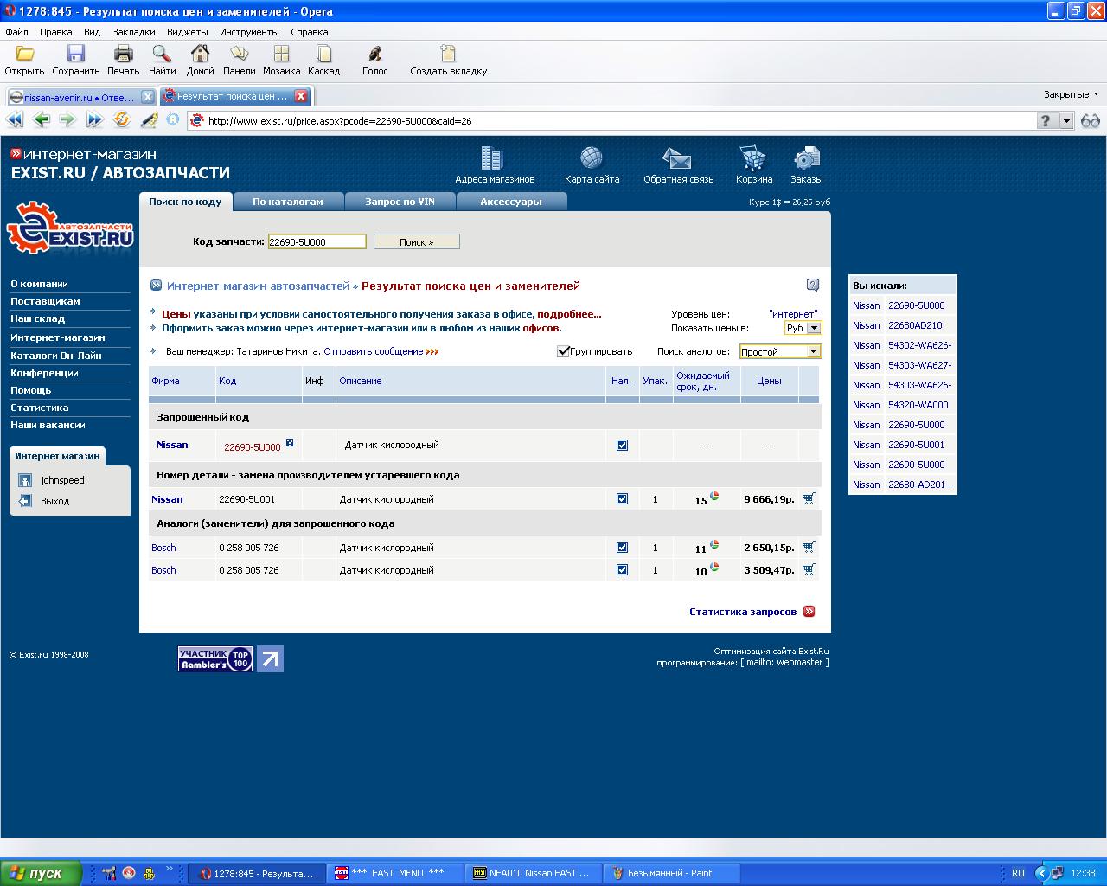The height and width of the screenshot is (886, 1107).
Task: Switch to nissan-avenir.ru browser tab
Action: [80, 97]
